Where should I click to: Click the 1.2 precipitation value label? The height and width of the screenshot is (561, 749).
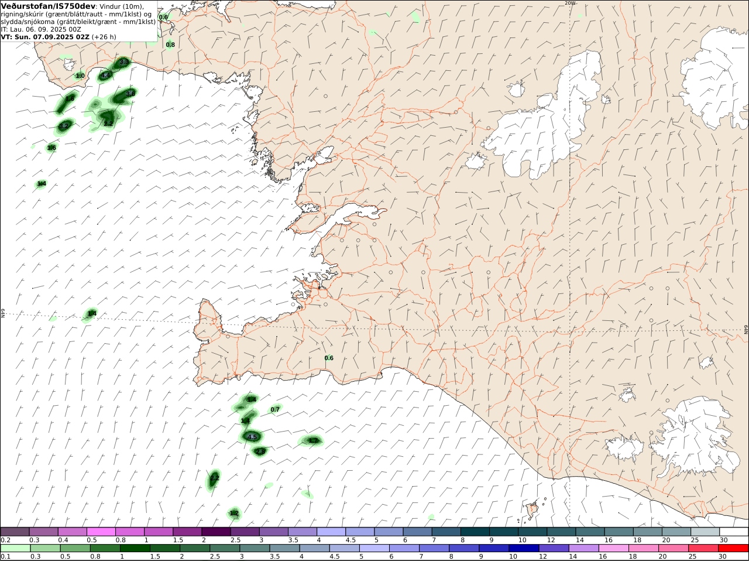234,514
